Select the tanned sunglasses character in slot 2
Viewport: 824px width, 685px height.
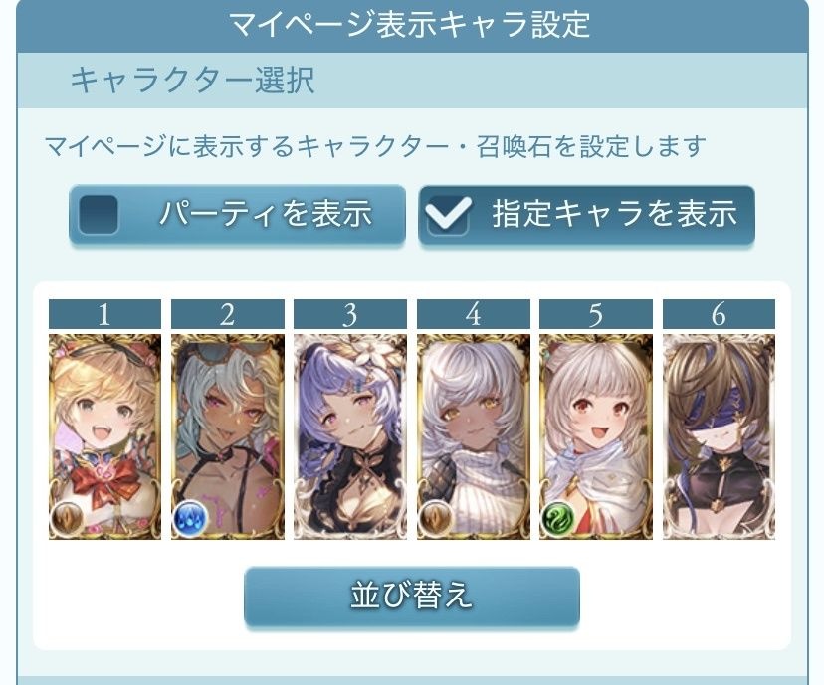click(x=228, y=436)
